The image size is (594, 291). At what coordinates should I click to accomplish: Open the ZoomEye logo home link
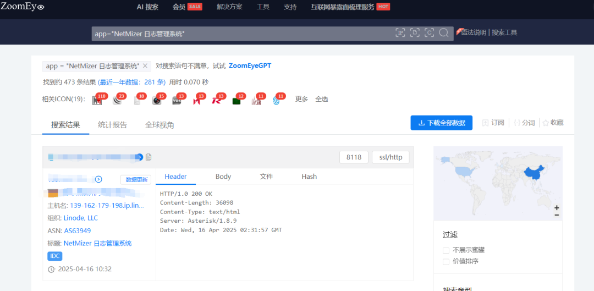(23, 6)
